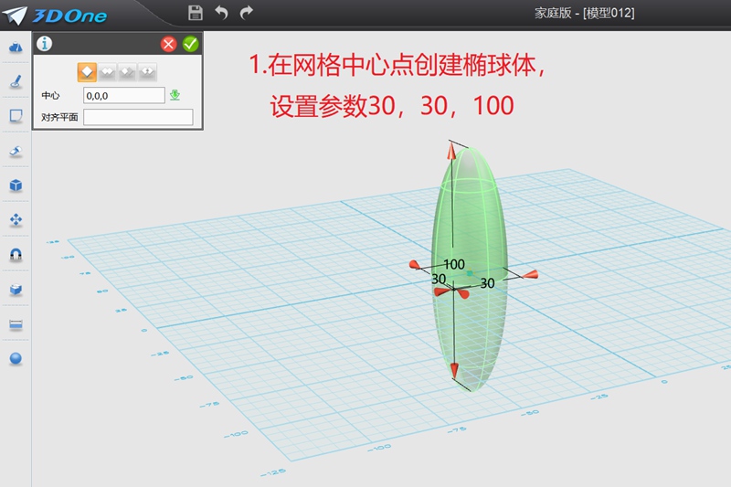
Task: Cancel the ellipsoid dialog with red X
Action: (168, 44)
